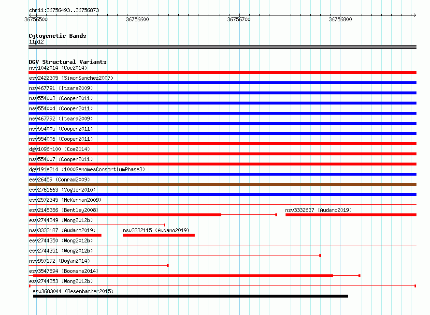Viewport: 430px width, 315px height.
Task: Open variant nsv3333187 (Audano2019) label
Action: coord(62,230)
